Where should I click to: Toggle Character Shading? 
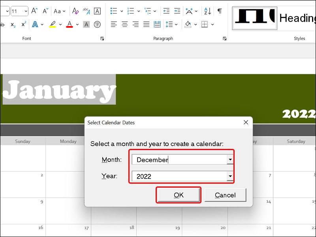(87, 24)
